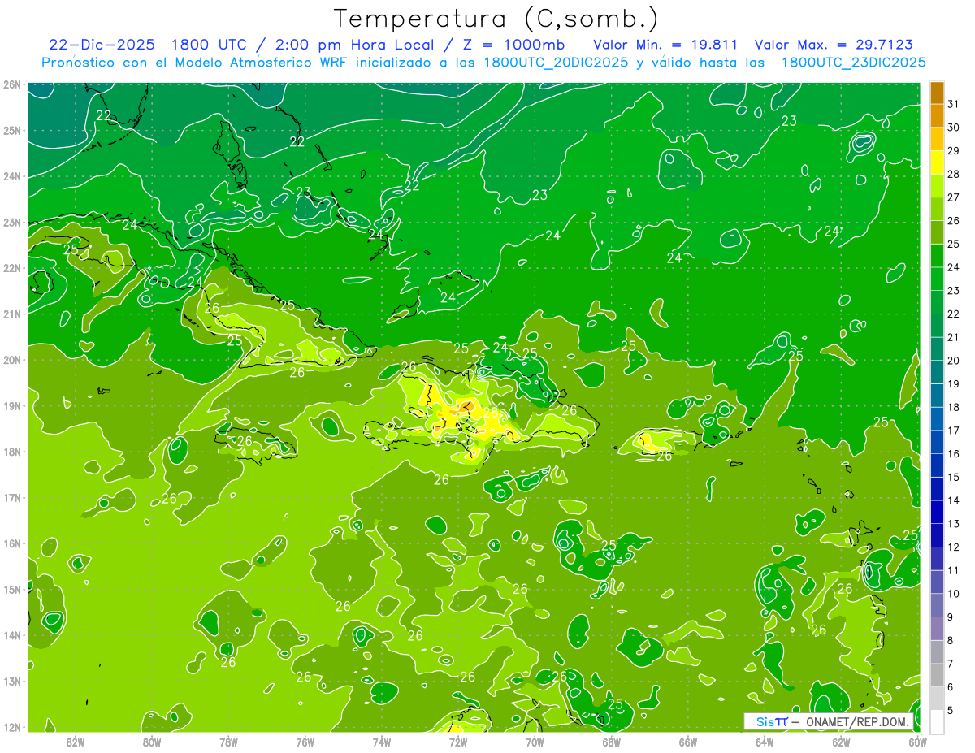Click the "25N" latitude label

pyautogui.click(x=12, y=130)
